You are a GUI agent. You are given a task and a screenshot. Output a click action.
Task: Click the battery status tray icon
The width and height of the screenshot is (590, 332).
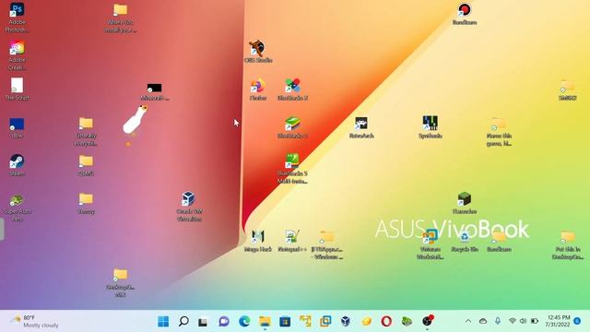click(x=535, y=321)
